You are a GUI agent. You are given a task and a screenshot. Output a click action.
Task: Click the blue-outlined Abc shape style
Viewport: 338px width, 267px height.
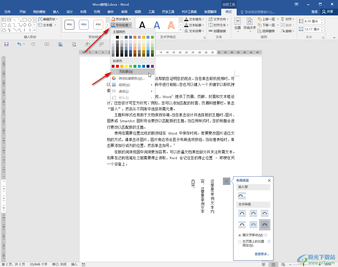click(x=84, y=24)
